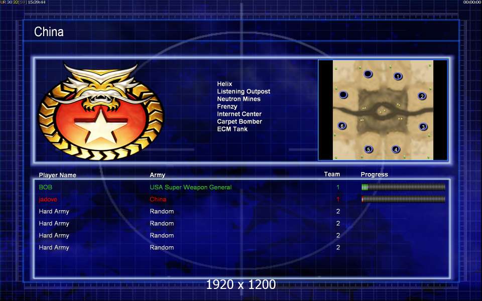
Task: Select start position marker 2 on the map
Action: click(422, 96)
